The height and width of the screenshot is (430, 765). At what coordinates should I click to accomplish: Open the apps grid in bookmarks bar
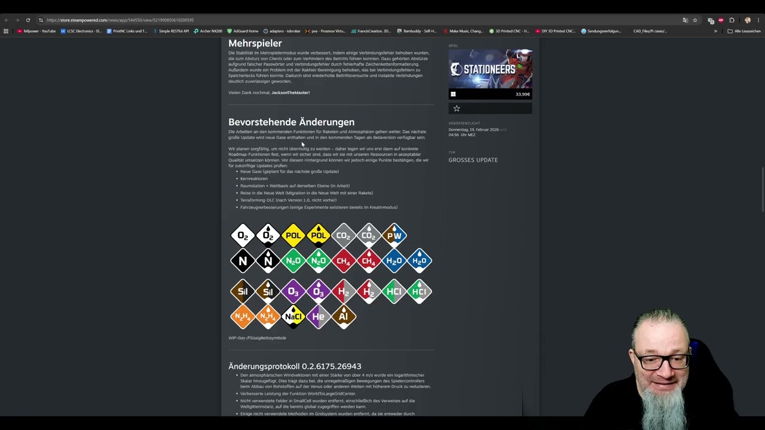6,31
